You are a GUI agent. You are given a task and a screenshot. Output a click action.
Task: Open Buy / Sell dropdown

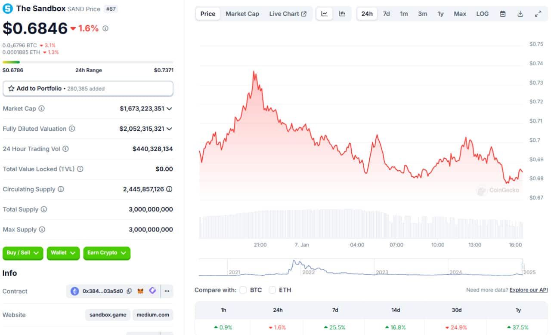click(23, 253)
